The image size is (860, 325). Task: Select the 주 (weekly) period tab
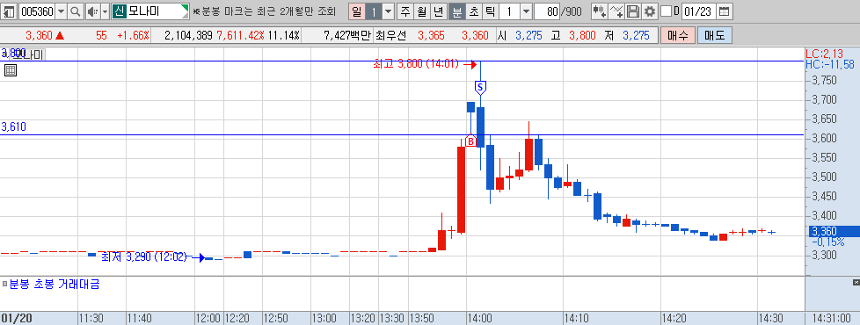click(405, 11)
